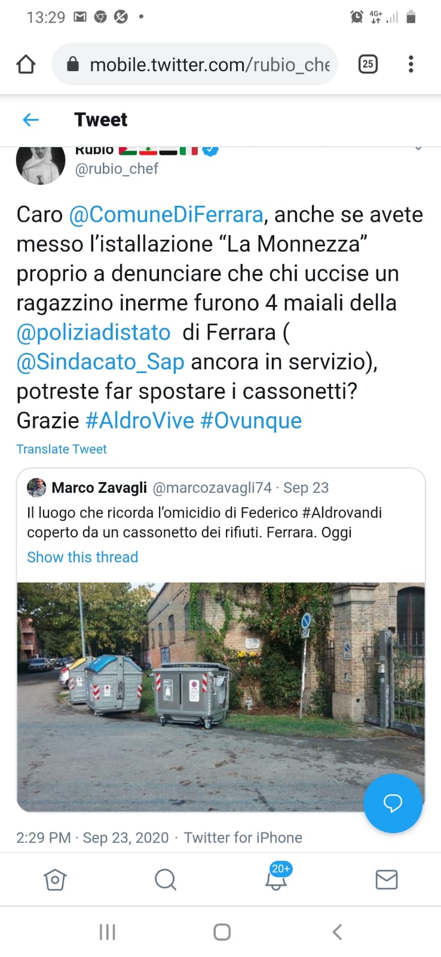Open the Messages envelope tab

click(387, 879)
